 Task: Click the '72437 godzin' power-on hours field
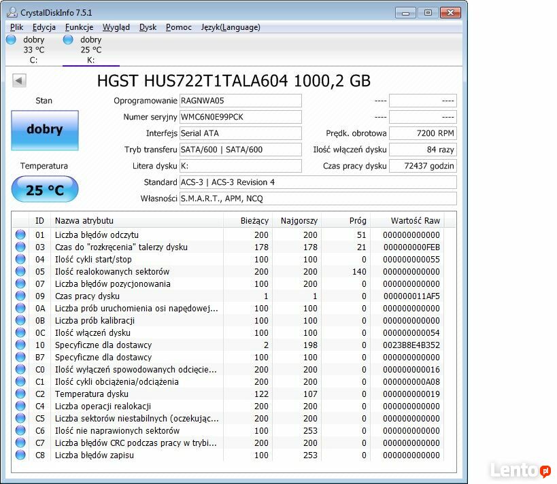(423, 166)
